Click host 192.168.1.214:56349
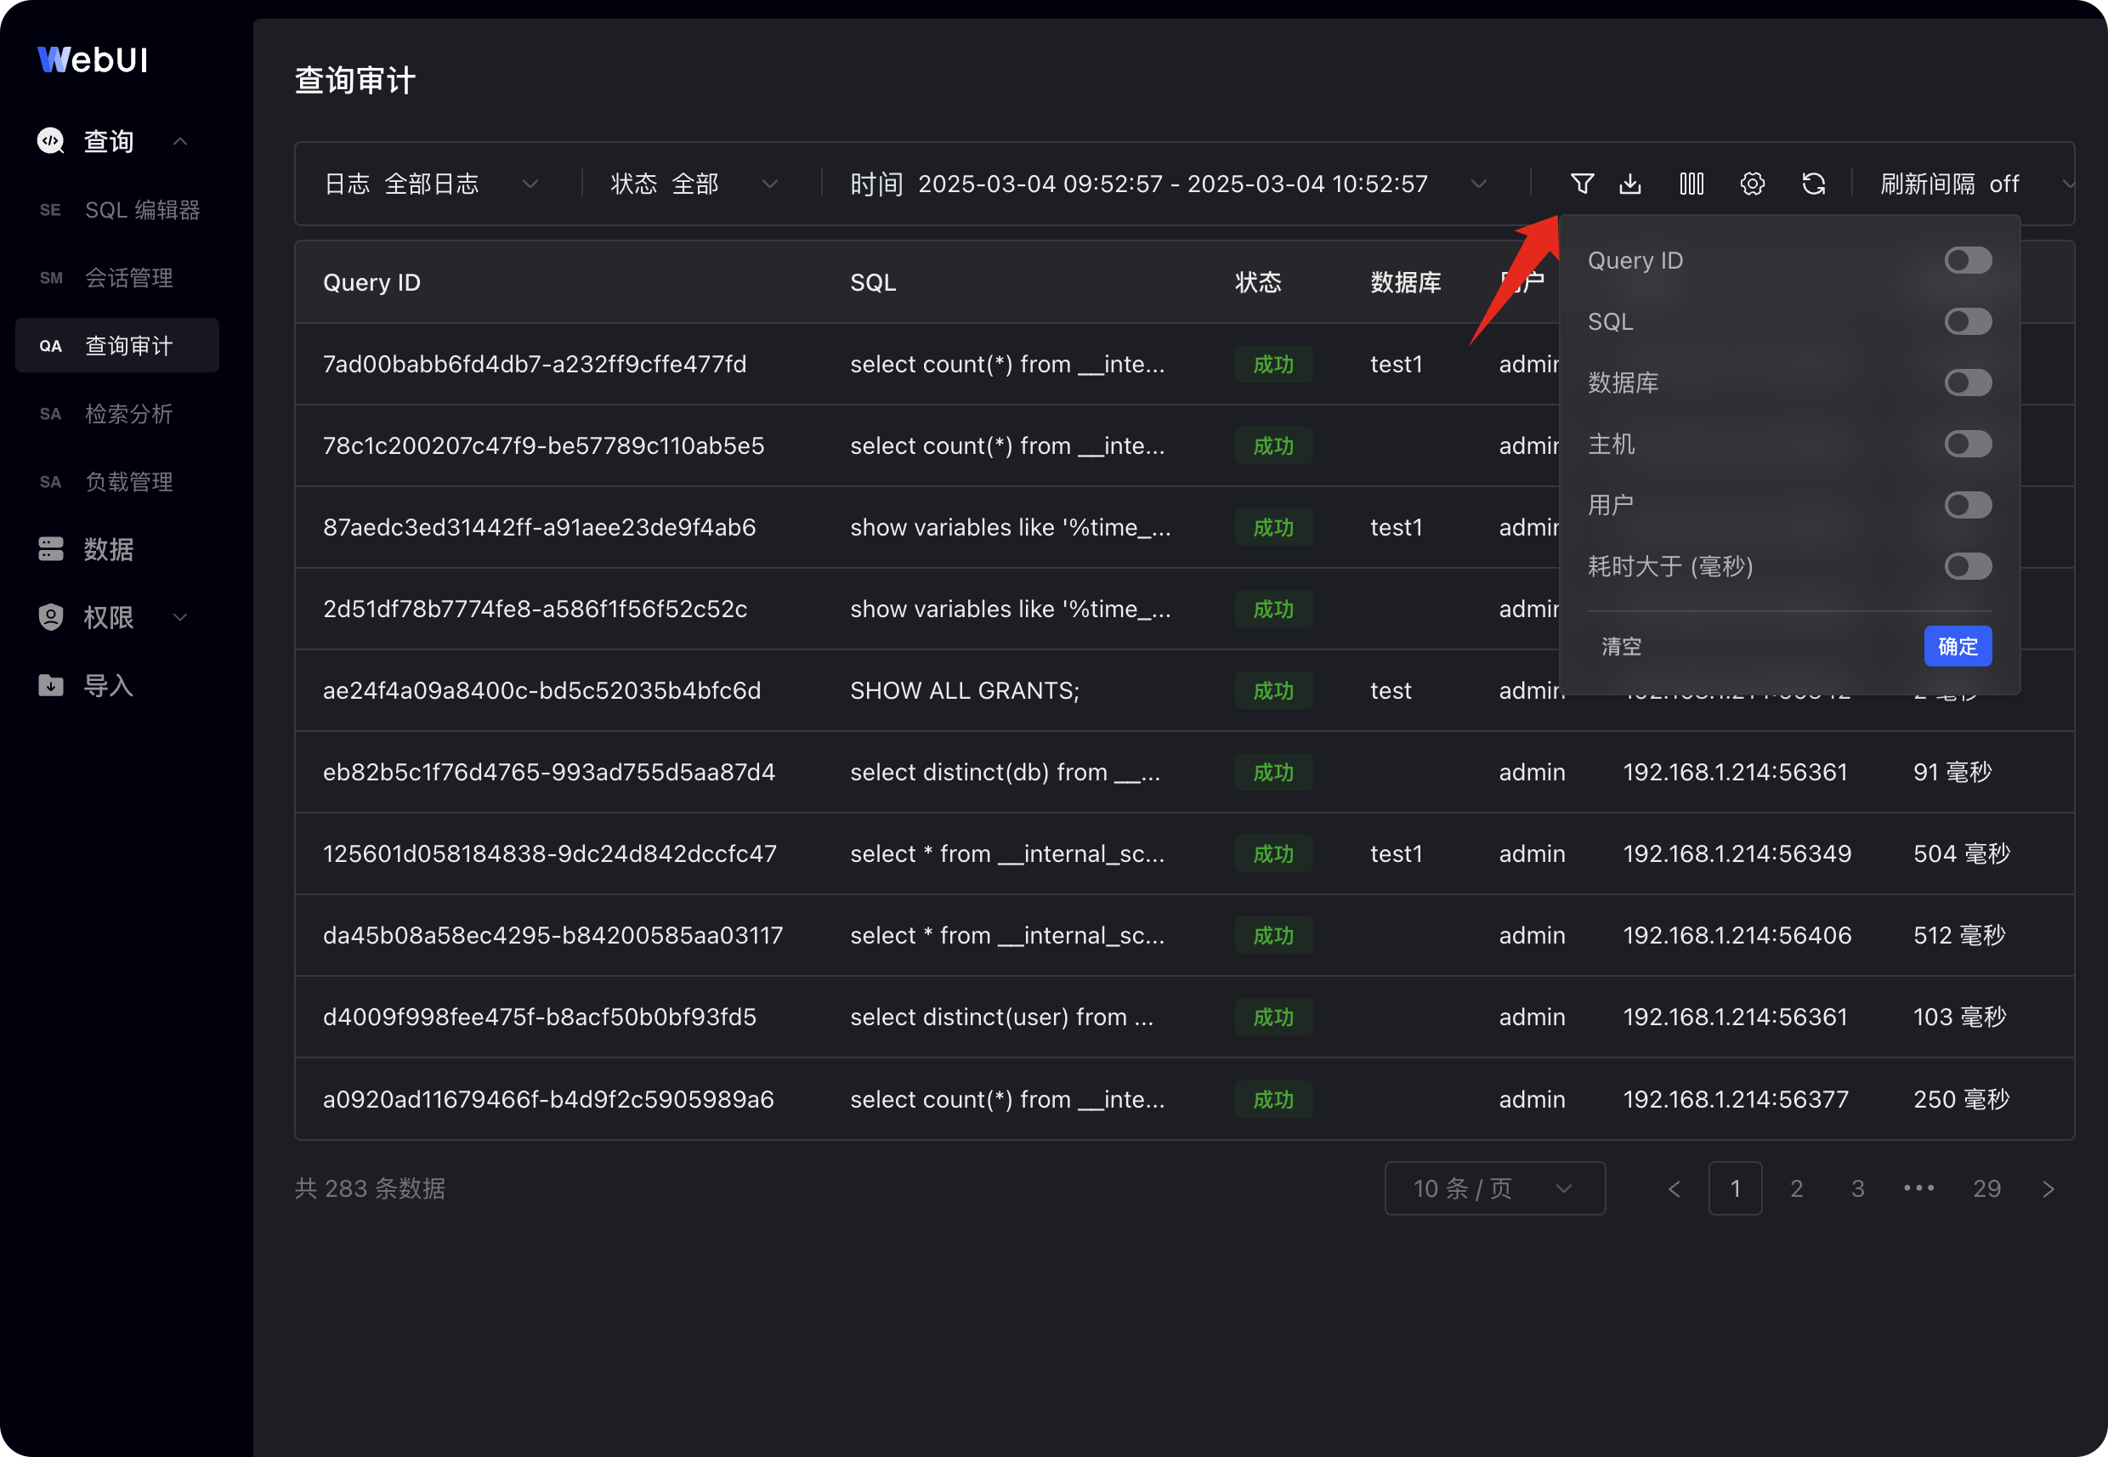The width and height of the screenshot is (2108, 1457). point(1737,853)
